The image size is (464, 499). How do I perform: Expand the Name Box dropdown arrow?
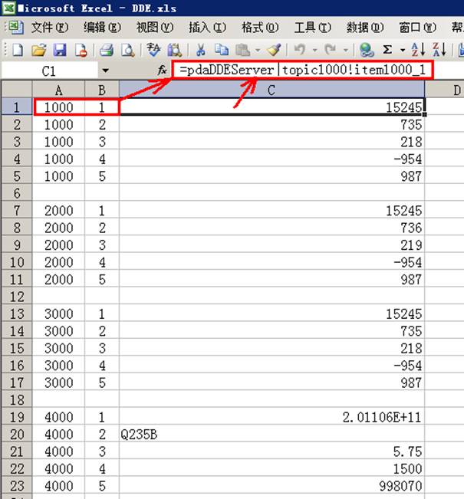coord(105,71)
